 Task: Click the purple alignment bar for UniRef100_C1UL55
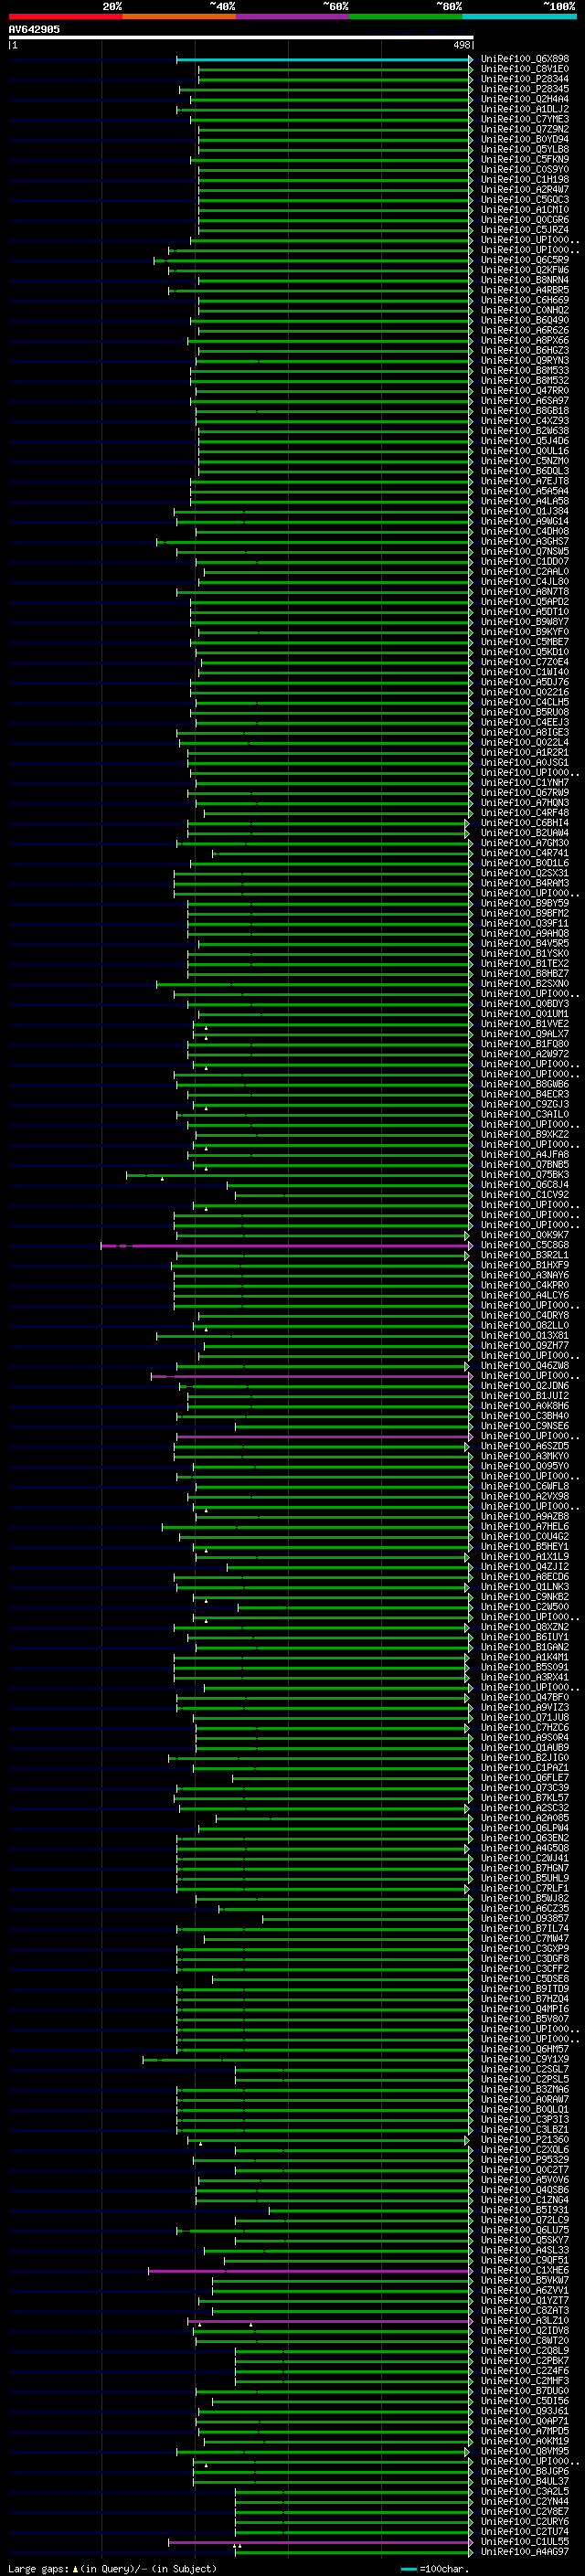[x=320, y=2541]
